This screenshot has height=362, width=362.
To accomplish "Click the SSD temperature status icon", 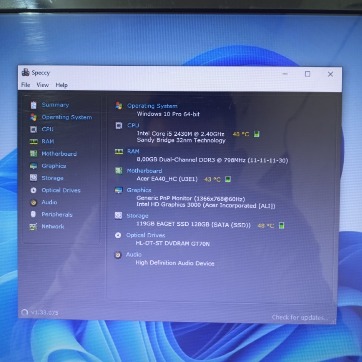I will tap(282, 225).
